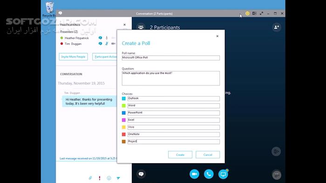
Task: Click Tim Duggan's video camera icon
Action: [113, 44]
